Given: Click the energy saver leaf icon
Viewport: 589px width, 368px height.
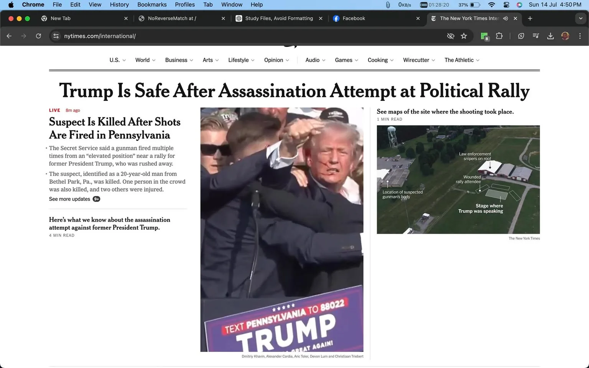Looking at the screenshot, I should [521, 36].
